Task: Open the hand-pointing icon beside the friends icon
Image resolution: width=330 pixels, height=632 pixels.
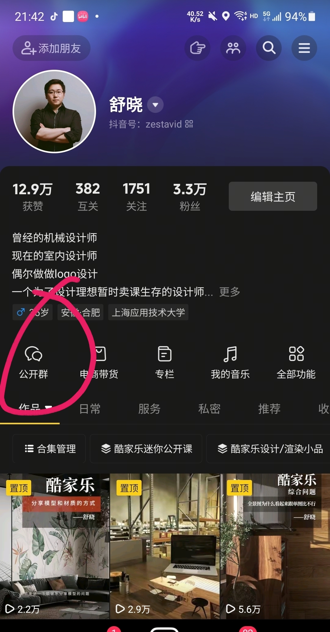Action: (197, 48)
